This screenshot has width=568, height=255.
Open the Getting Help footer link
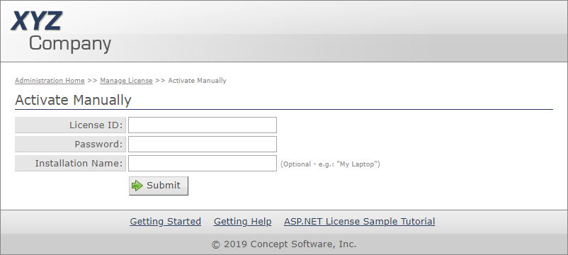[x=243, y=221]
